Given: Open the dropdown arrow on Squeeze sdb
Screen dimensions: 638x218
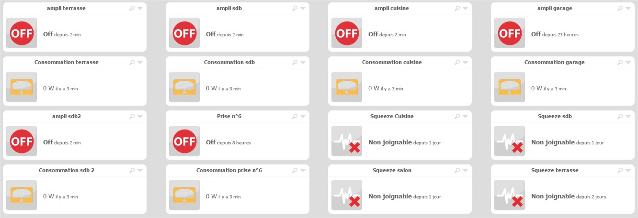Looking at the screenshot, I should pos(628,117).
